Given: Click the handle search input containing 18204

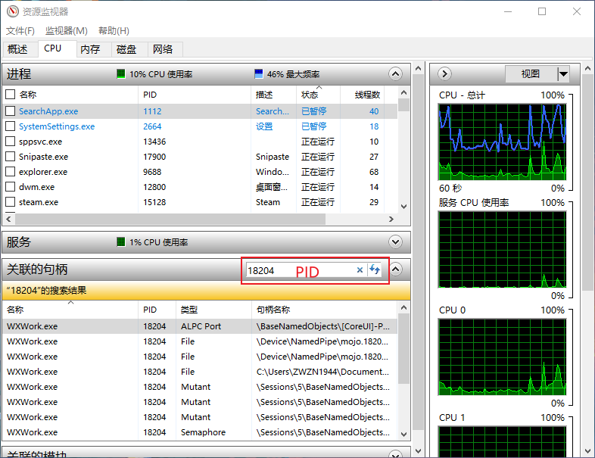Looking at the screenshot, I should pyautogui.click(x=300, y=270).
